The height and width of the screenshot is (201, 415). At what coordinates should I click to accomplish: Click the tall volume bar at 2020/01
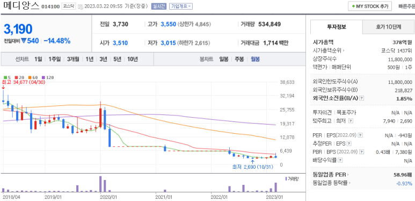point(100,184)
